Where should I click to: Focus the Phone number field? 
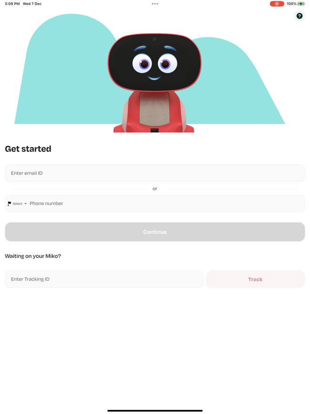tap(166, 203)
